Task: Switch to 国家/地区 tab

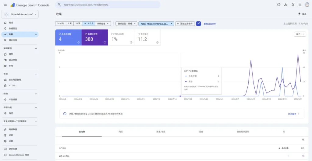Action: click(161, 132)
